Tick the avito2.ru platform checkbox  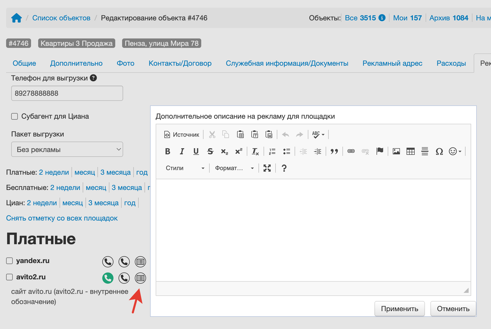pyautogui.click(x=9, y=277)
